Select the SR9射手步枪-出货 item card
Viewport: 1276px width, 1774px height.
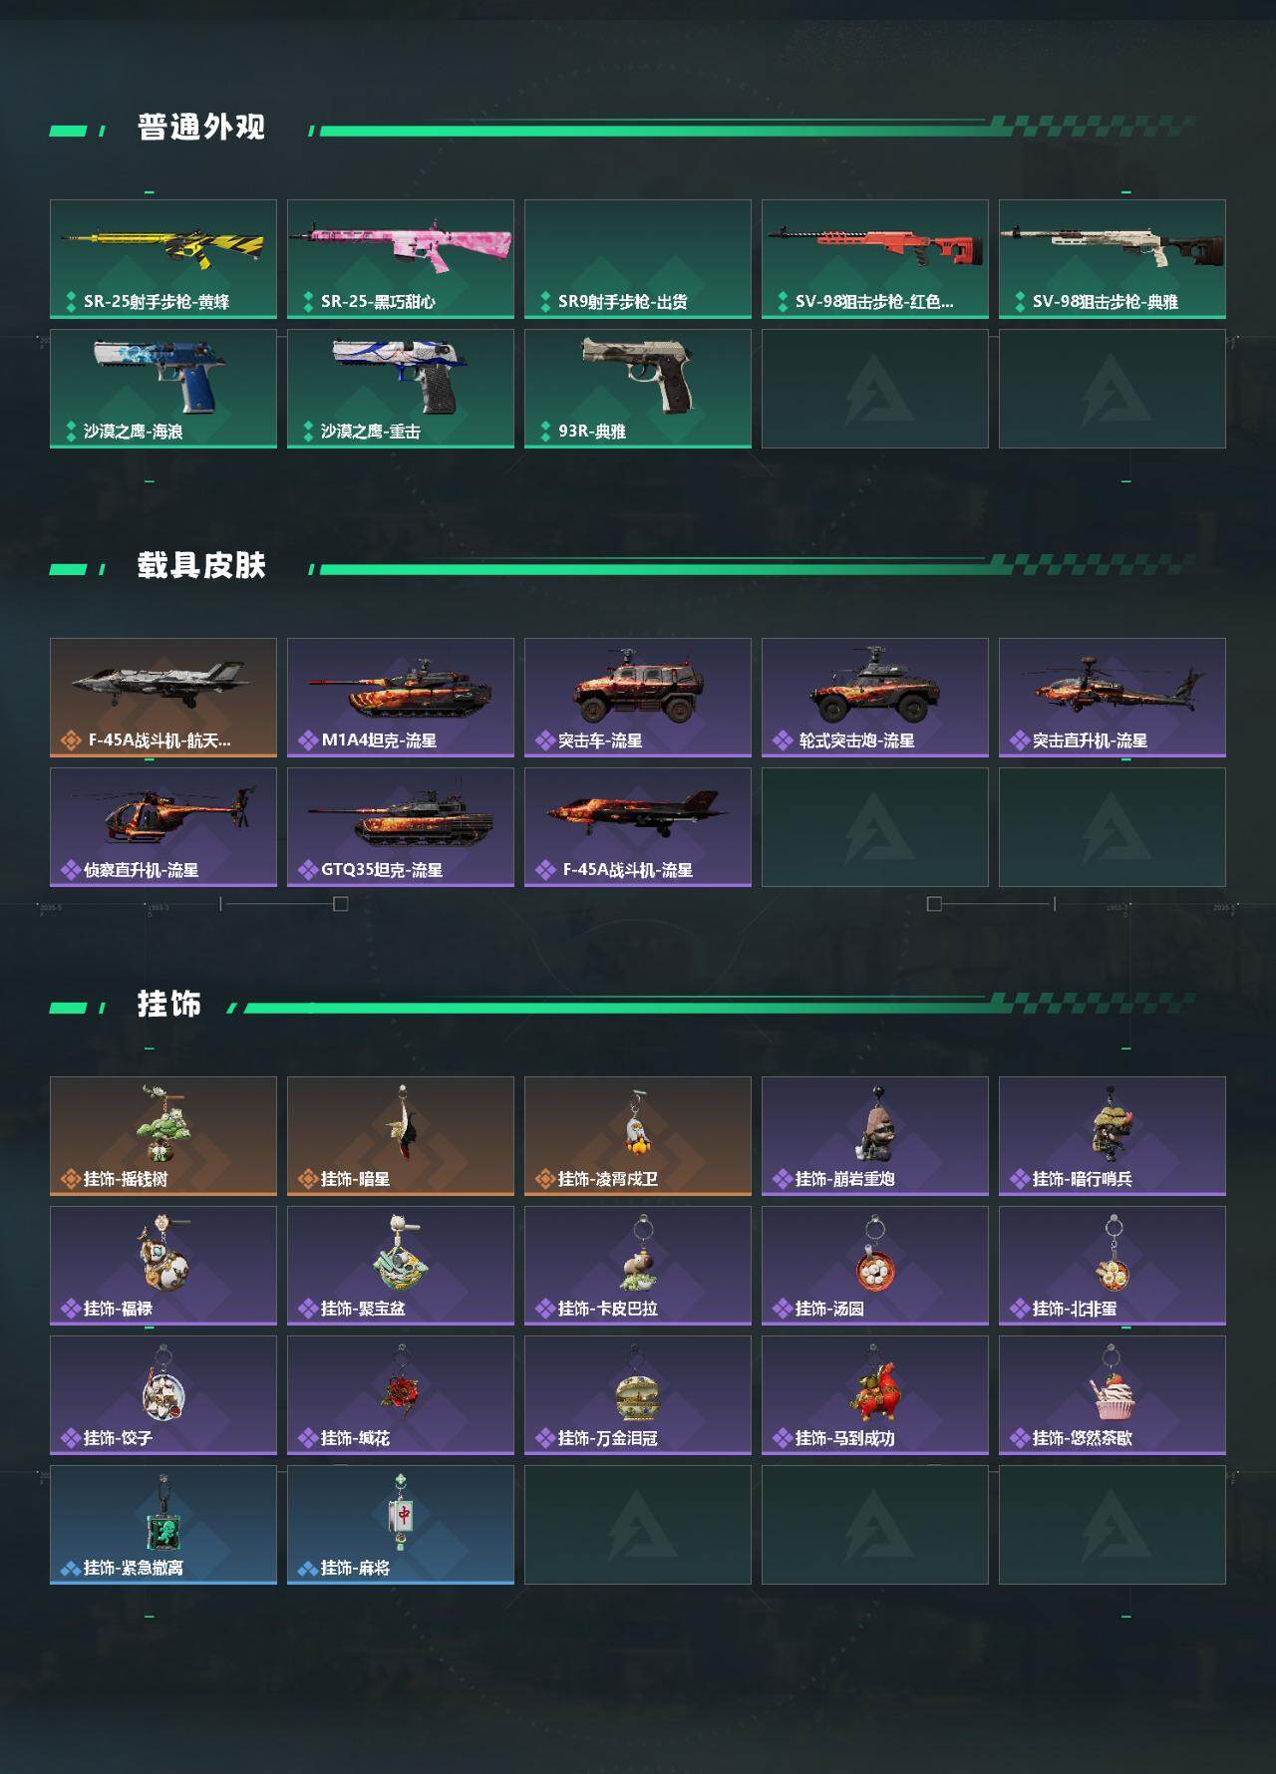click(638, 259)
